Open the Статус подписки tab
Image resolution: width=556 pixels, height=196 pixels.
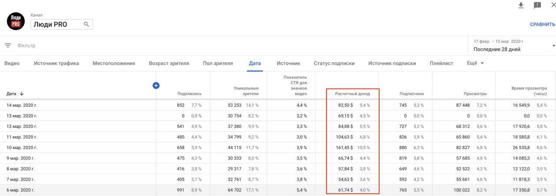334,63
